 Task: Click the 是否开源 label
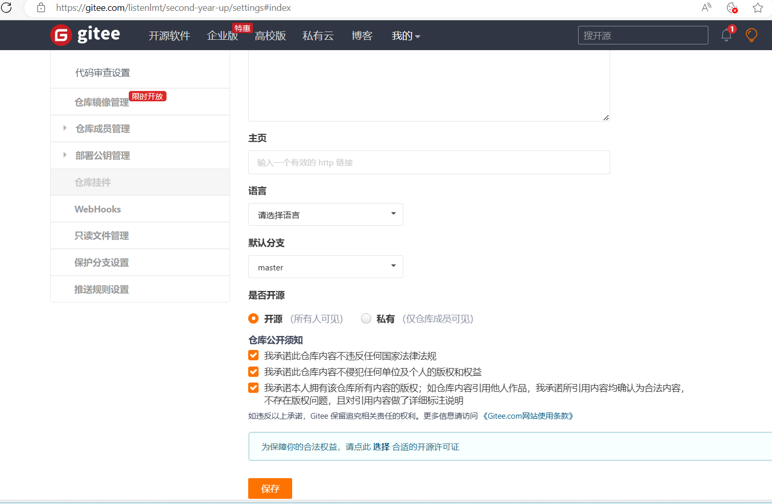(266, 295)
